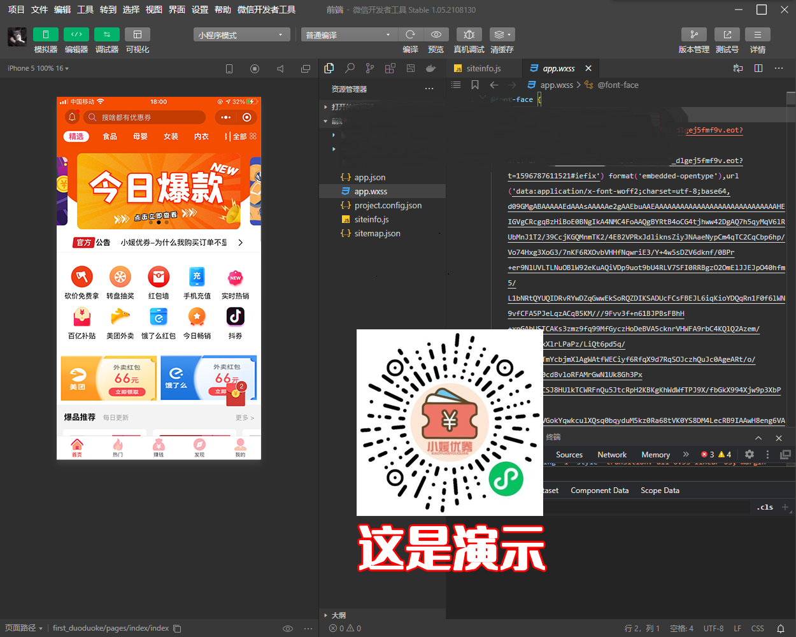Image resolution: width=796 pixels, height=637 pixels.
Task: Click the simulator record circle icon
Action: [x=255, y=69]
